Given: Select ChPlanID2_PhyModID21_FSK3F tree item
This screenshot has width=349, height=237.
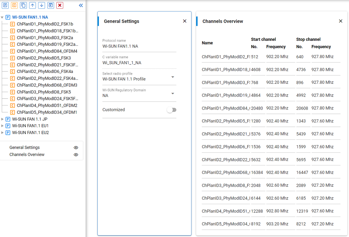Looking at the screenshot, I should (47, 65).
